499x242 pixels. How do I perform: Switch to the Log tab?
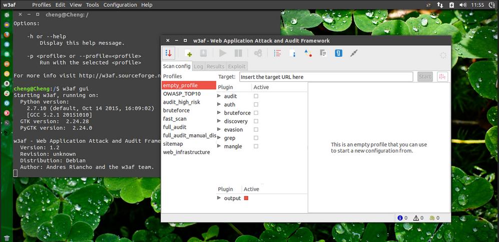pos(198,66)
